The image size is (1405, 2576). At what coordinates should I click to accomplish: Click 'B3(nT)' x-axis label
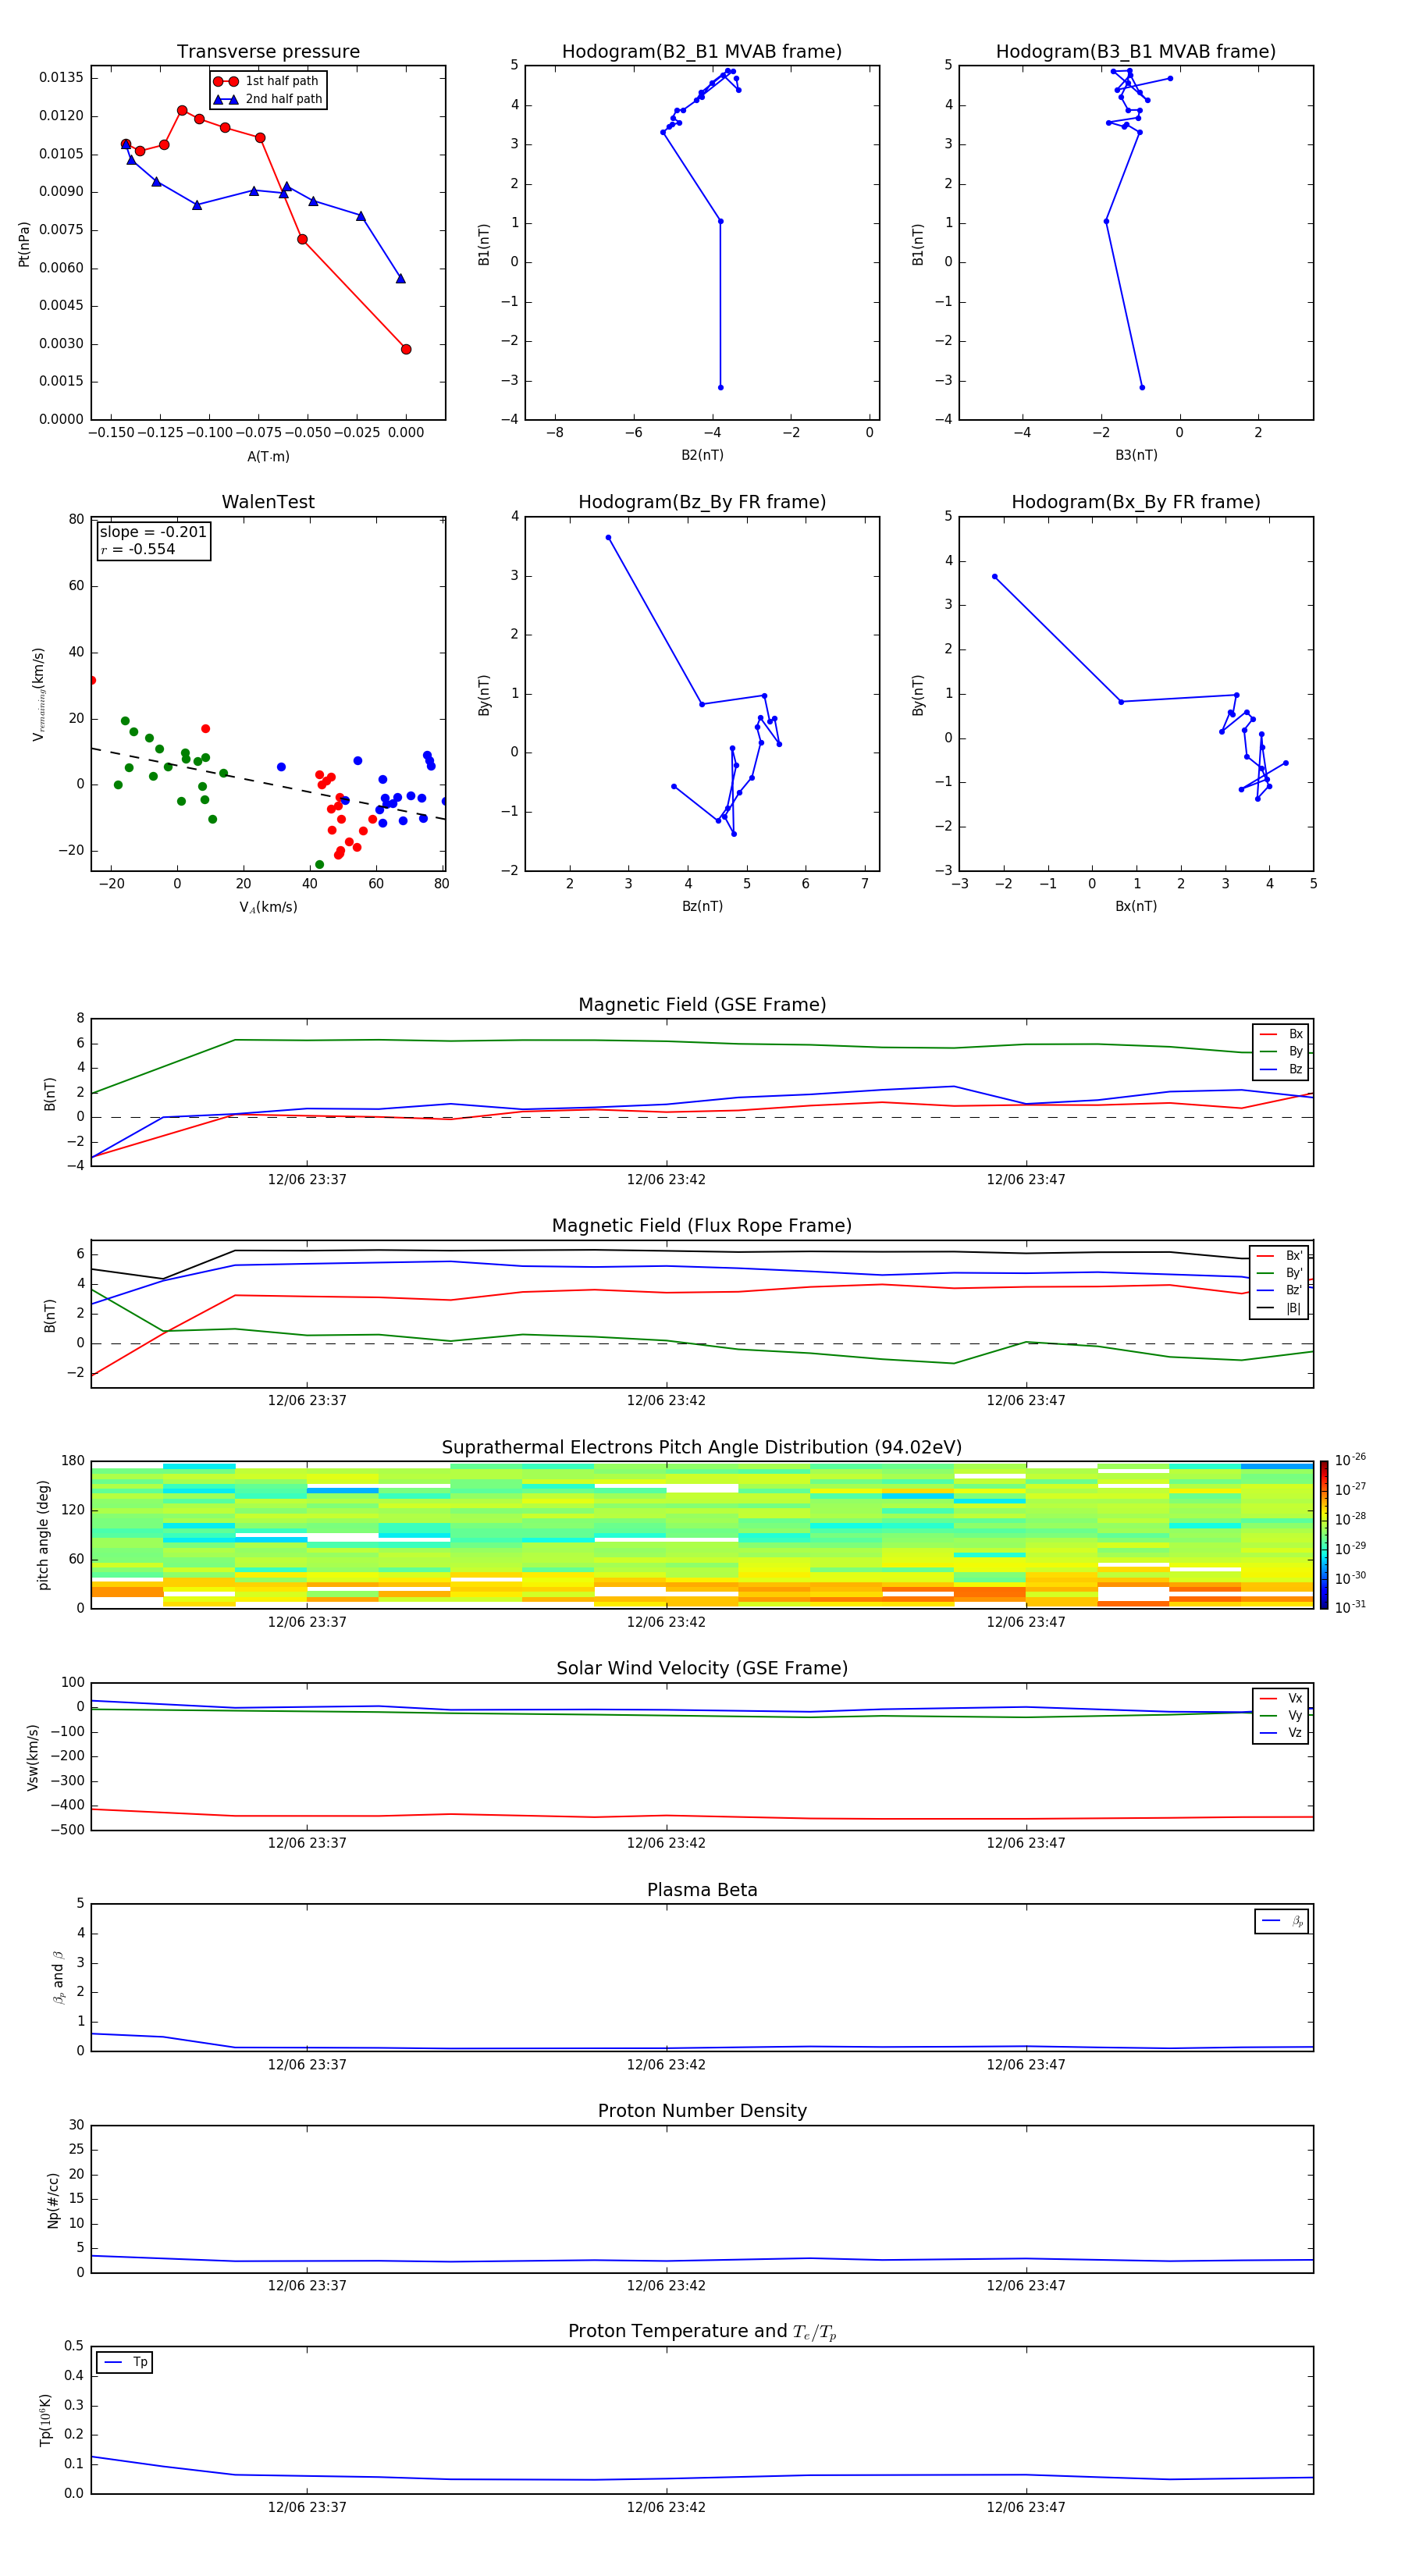point(1136,455)
